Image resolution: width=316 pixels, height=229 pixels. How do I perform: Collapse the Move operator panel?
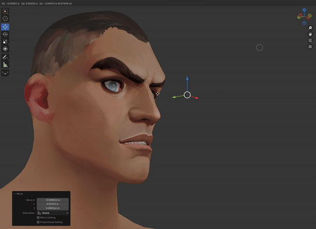point(15,194)
